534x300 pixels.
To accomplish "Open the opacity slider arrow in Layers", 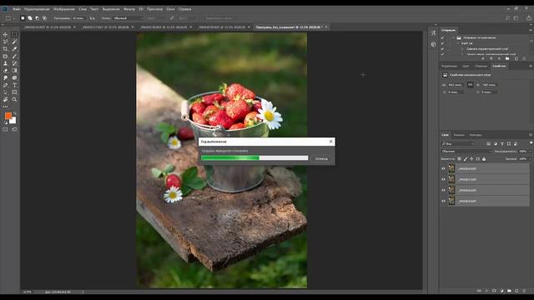I will pos(530,152).
